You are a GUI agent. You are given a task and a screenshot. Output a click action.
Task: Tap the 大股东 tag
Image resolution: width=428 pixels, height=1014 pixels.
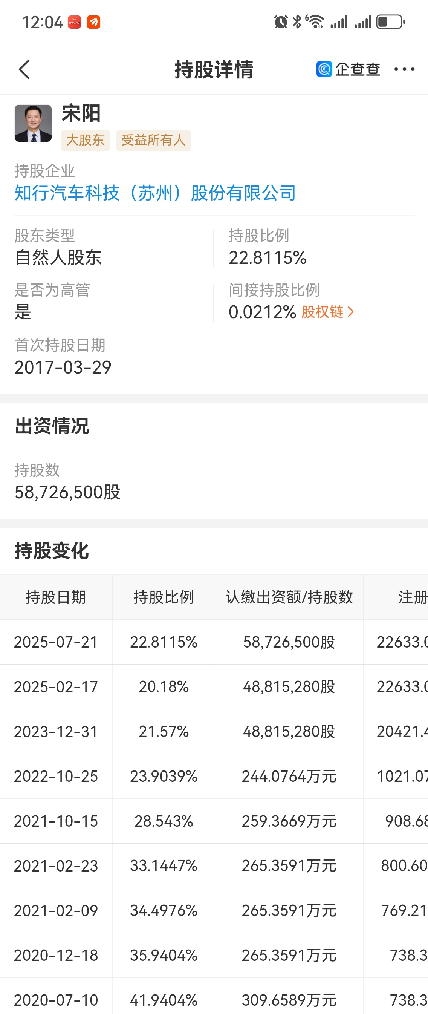click(86, 140)
